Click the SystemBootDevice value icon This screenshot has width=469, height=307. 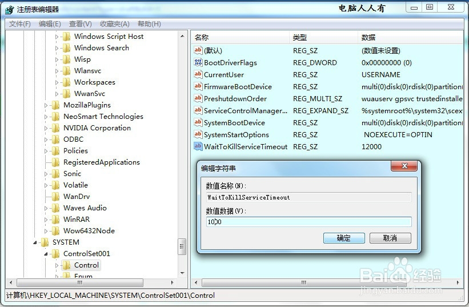[x=198, y=122]
